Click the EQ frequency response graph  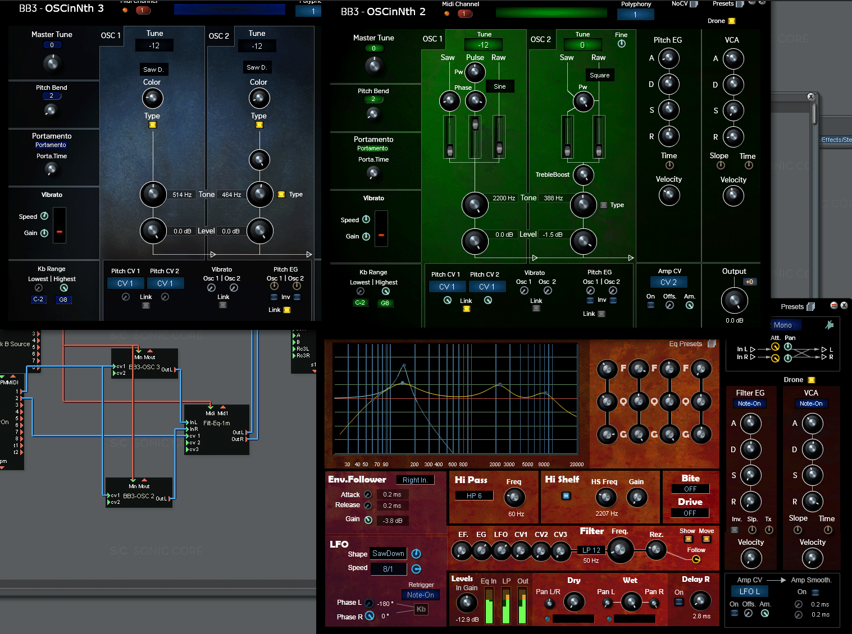tap(455, 399)
